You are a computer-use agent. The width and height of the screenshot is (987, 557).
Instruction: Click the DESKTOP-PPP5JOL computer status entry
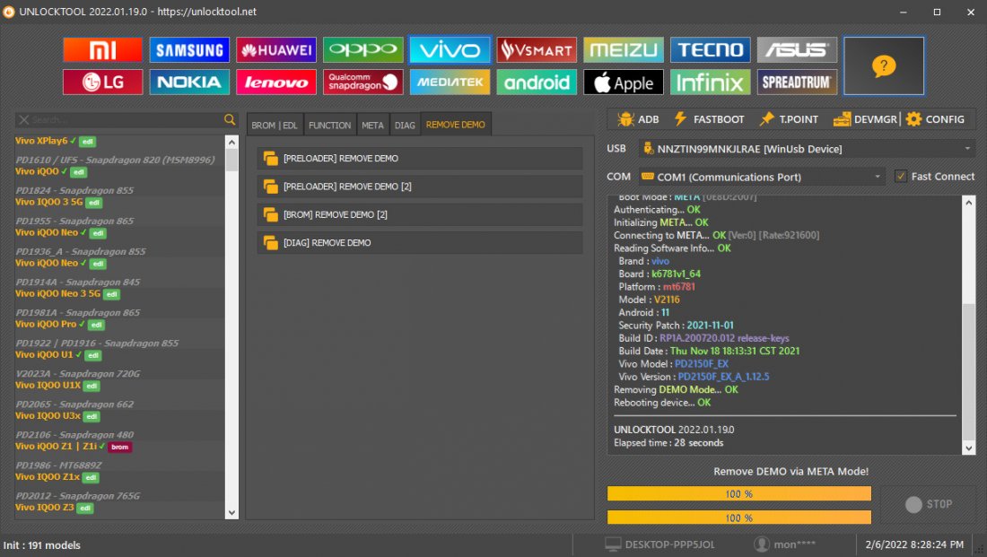(659, 544)
